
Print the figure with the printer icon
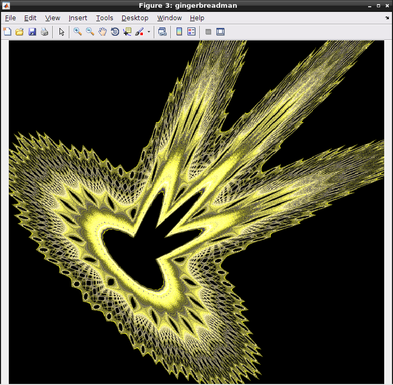[x=45, y=32]
